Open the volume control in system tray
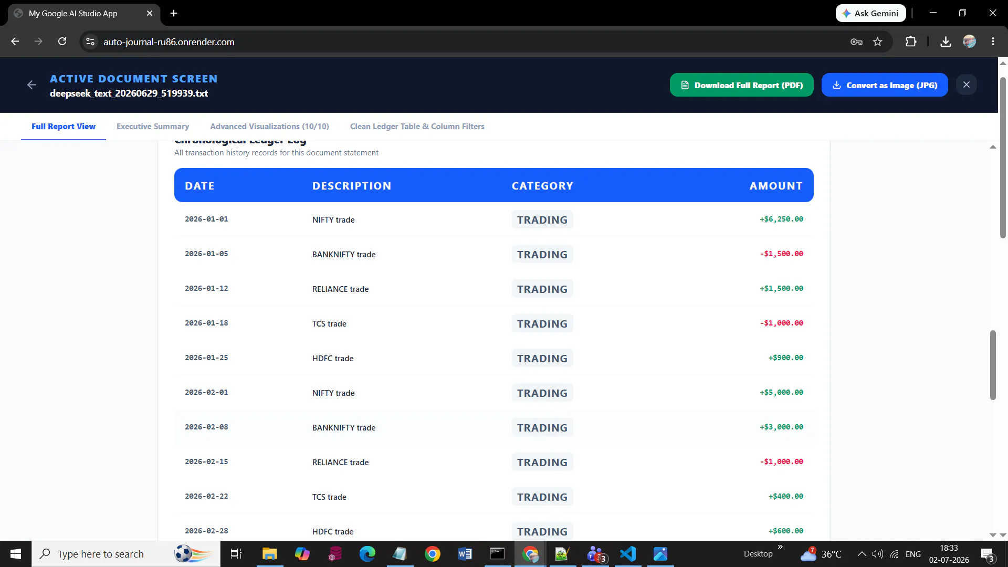The height and width of the screenshot is (567, 1008). tap(877, 554)
